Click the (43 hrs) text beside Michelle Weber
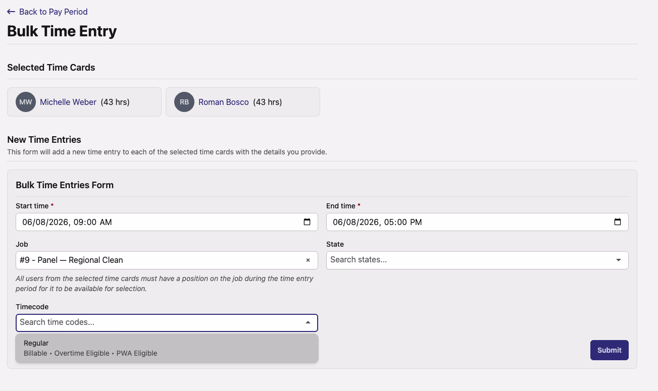Screen dimensions: 658x391 click(115, 102)
